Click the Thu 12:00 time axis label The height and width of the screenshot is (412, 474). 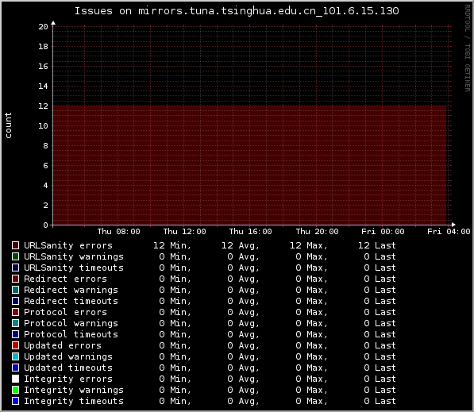pos(185,232)
